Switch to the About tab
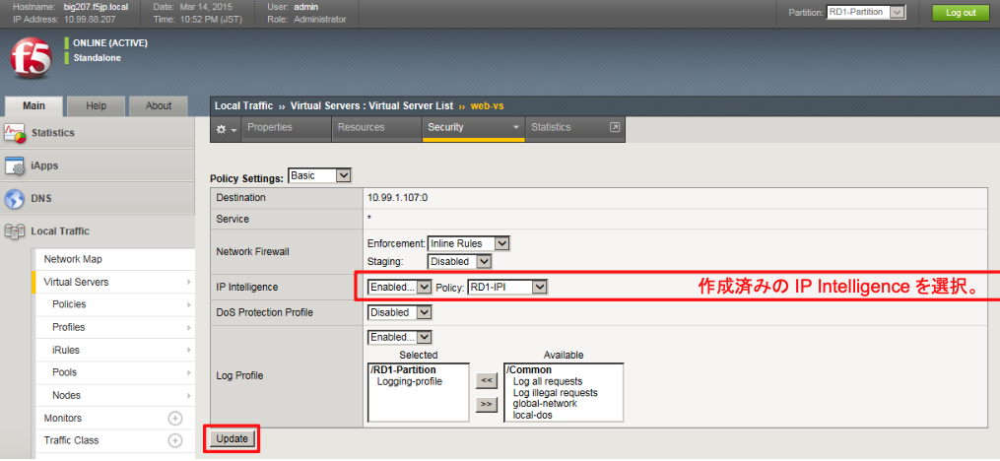This screenshot has width=1000, height=461. click(x=159, y=105)
